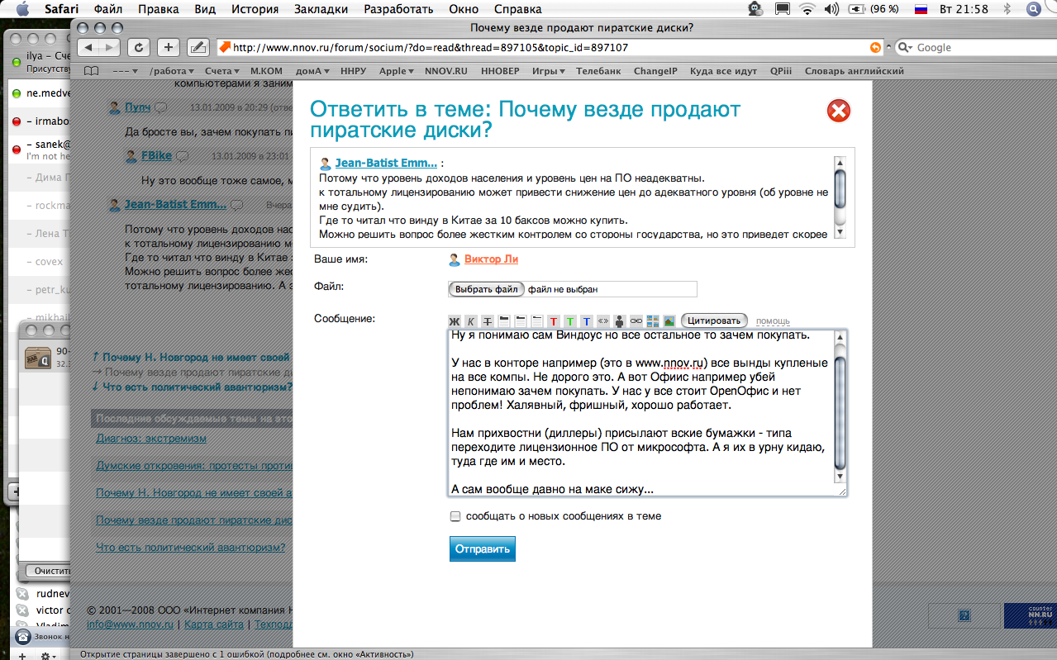Open 'Диагноз: экстремизм' topic link
This screenshot has height=660, width=1057.
coord(151,438)
